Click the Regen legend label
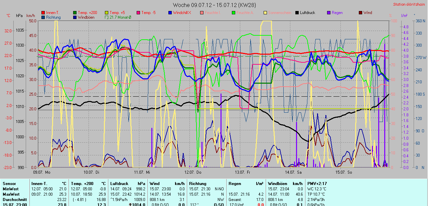The height and width of the screenshot is (206, 429). click(337, 13)
